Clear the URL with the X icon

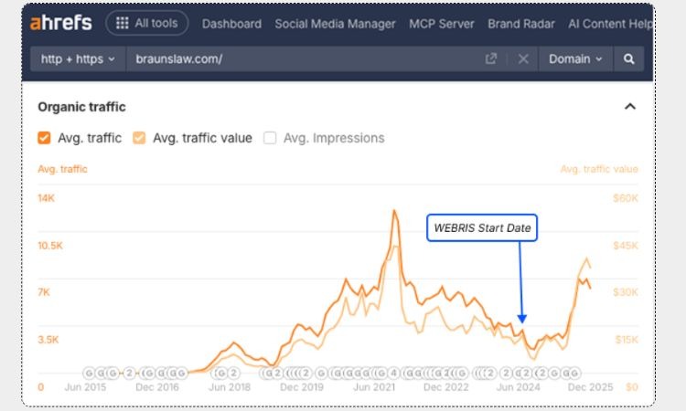coord(523,59)
